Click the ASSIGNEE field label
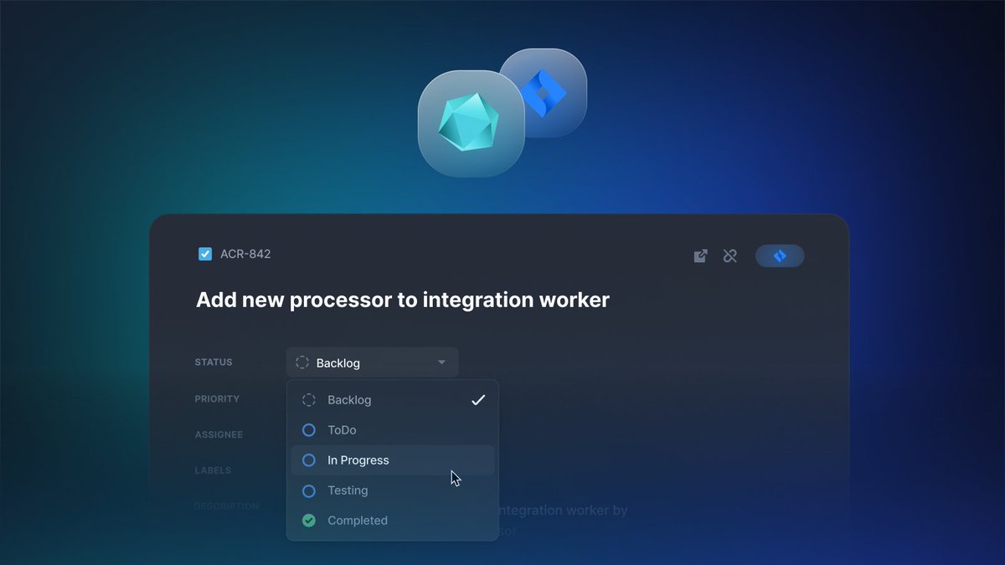Image resolution: width=1005 pixels, height=565 pixels. pyautogui.click(x=219, y=435)
